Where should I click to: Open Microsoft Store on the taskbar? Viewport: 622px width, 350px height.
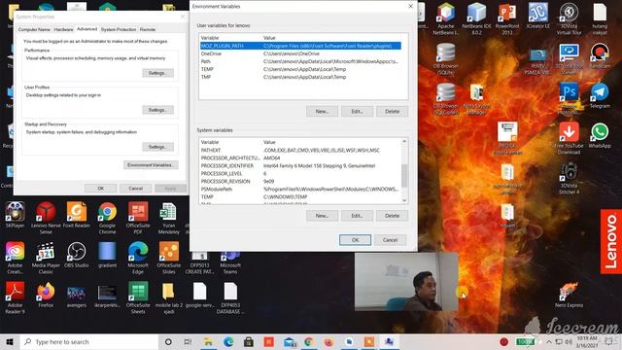click(x=249, y=341)
